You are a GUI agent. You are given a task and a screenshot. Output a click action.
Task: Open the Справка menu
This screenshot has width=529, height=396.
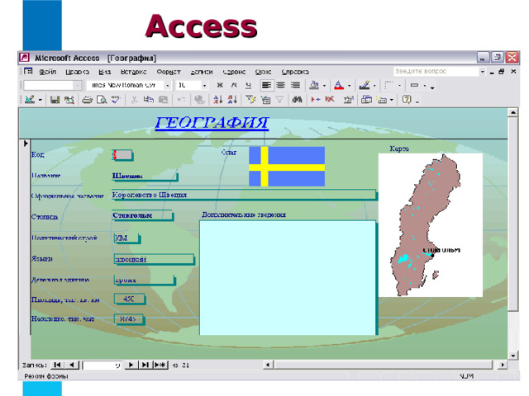295,72
